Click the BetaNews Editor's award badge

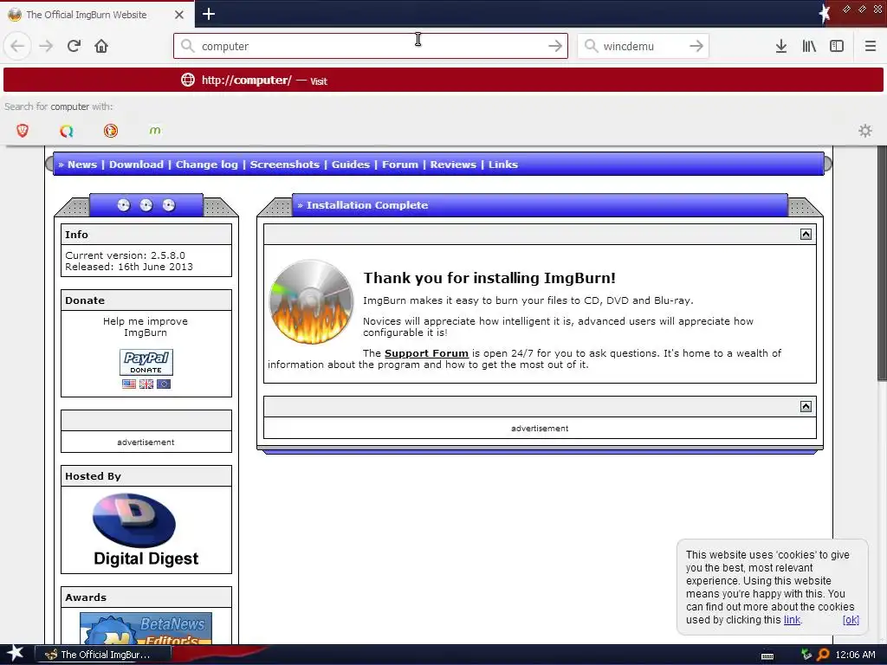click(x=146, y=629)
